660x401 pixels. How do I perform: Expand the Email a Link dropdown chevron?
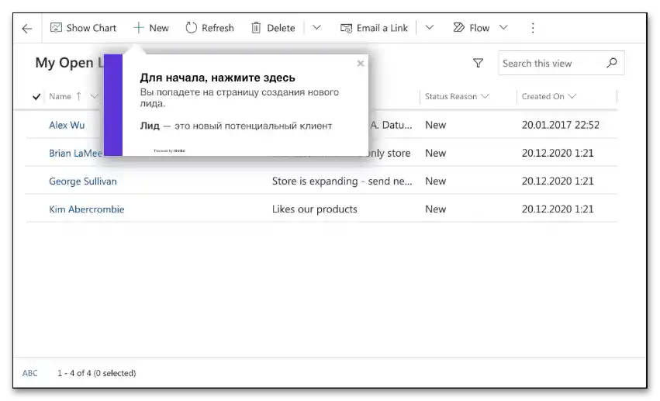[x=430, y=28]
